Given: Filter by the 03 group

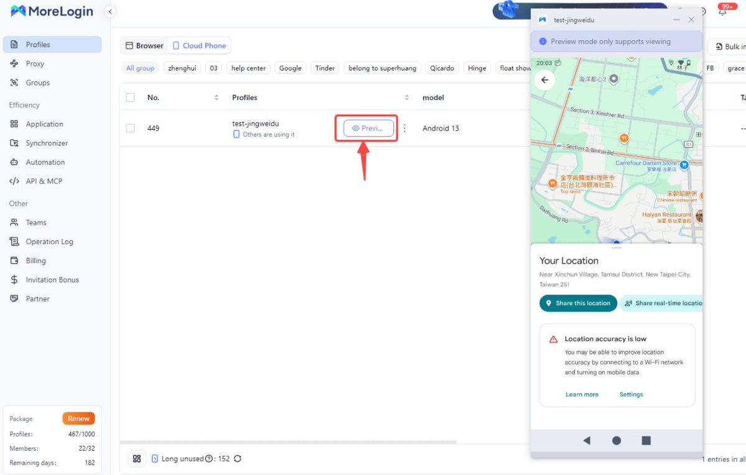Looking at the screenshot, I should point(213,68).
